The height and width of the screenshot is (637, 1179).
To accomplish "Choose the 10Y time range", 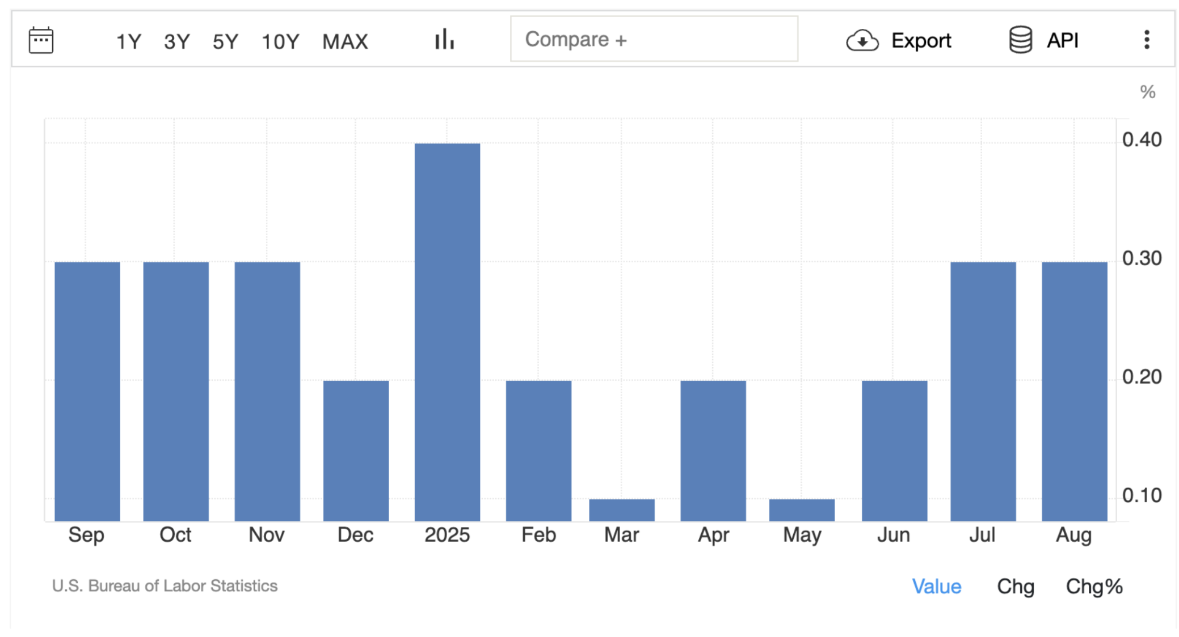I will (x=280, y=41).
